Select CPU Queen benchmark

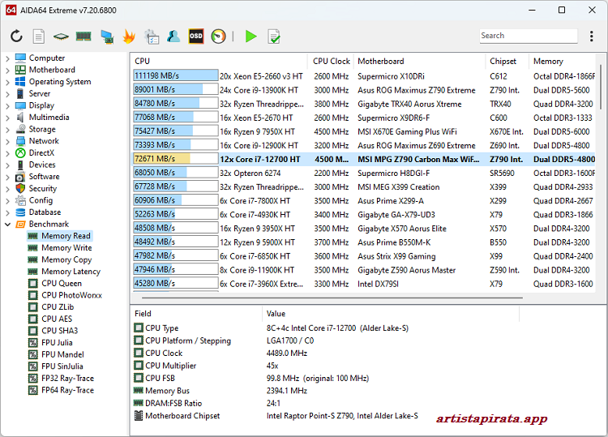pos(62,284)
